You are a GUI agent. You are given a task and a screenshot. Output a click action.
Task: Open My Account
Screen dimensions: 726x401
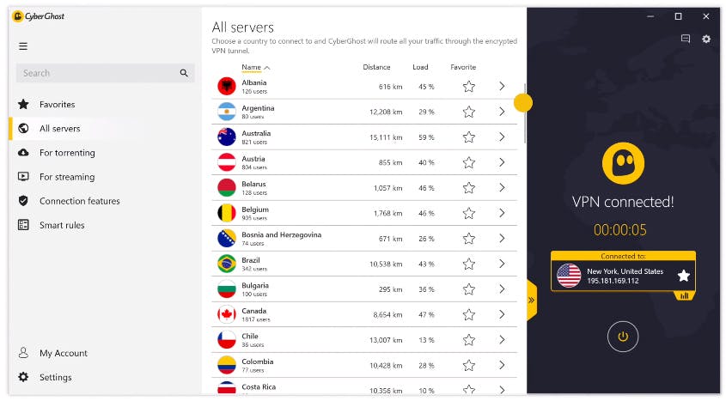tap(63, 353)
